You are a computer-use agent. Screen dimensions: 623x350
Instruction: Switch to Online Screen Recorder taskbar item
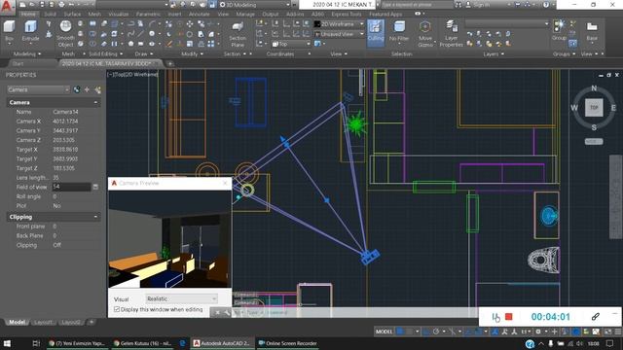point(288,343)
